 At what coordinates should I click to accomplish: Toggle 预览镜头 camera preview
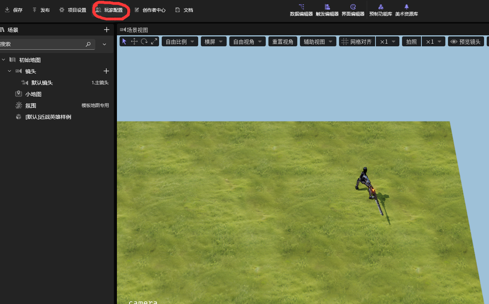tap(466, 42)
